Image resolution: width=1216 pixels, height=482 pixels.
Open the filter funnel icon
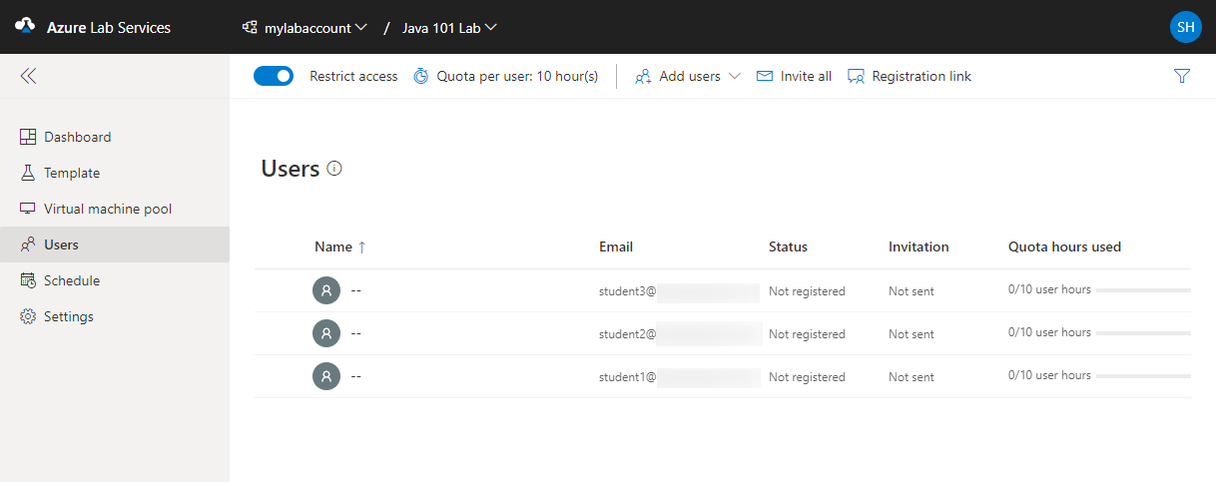(1182, 76)
